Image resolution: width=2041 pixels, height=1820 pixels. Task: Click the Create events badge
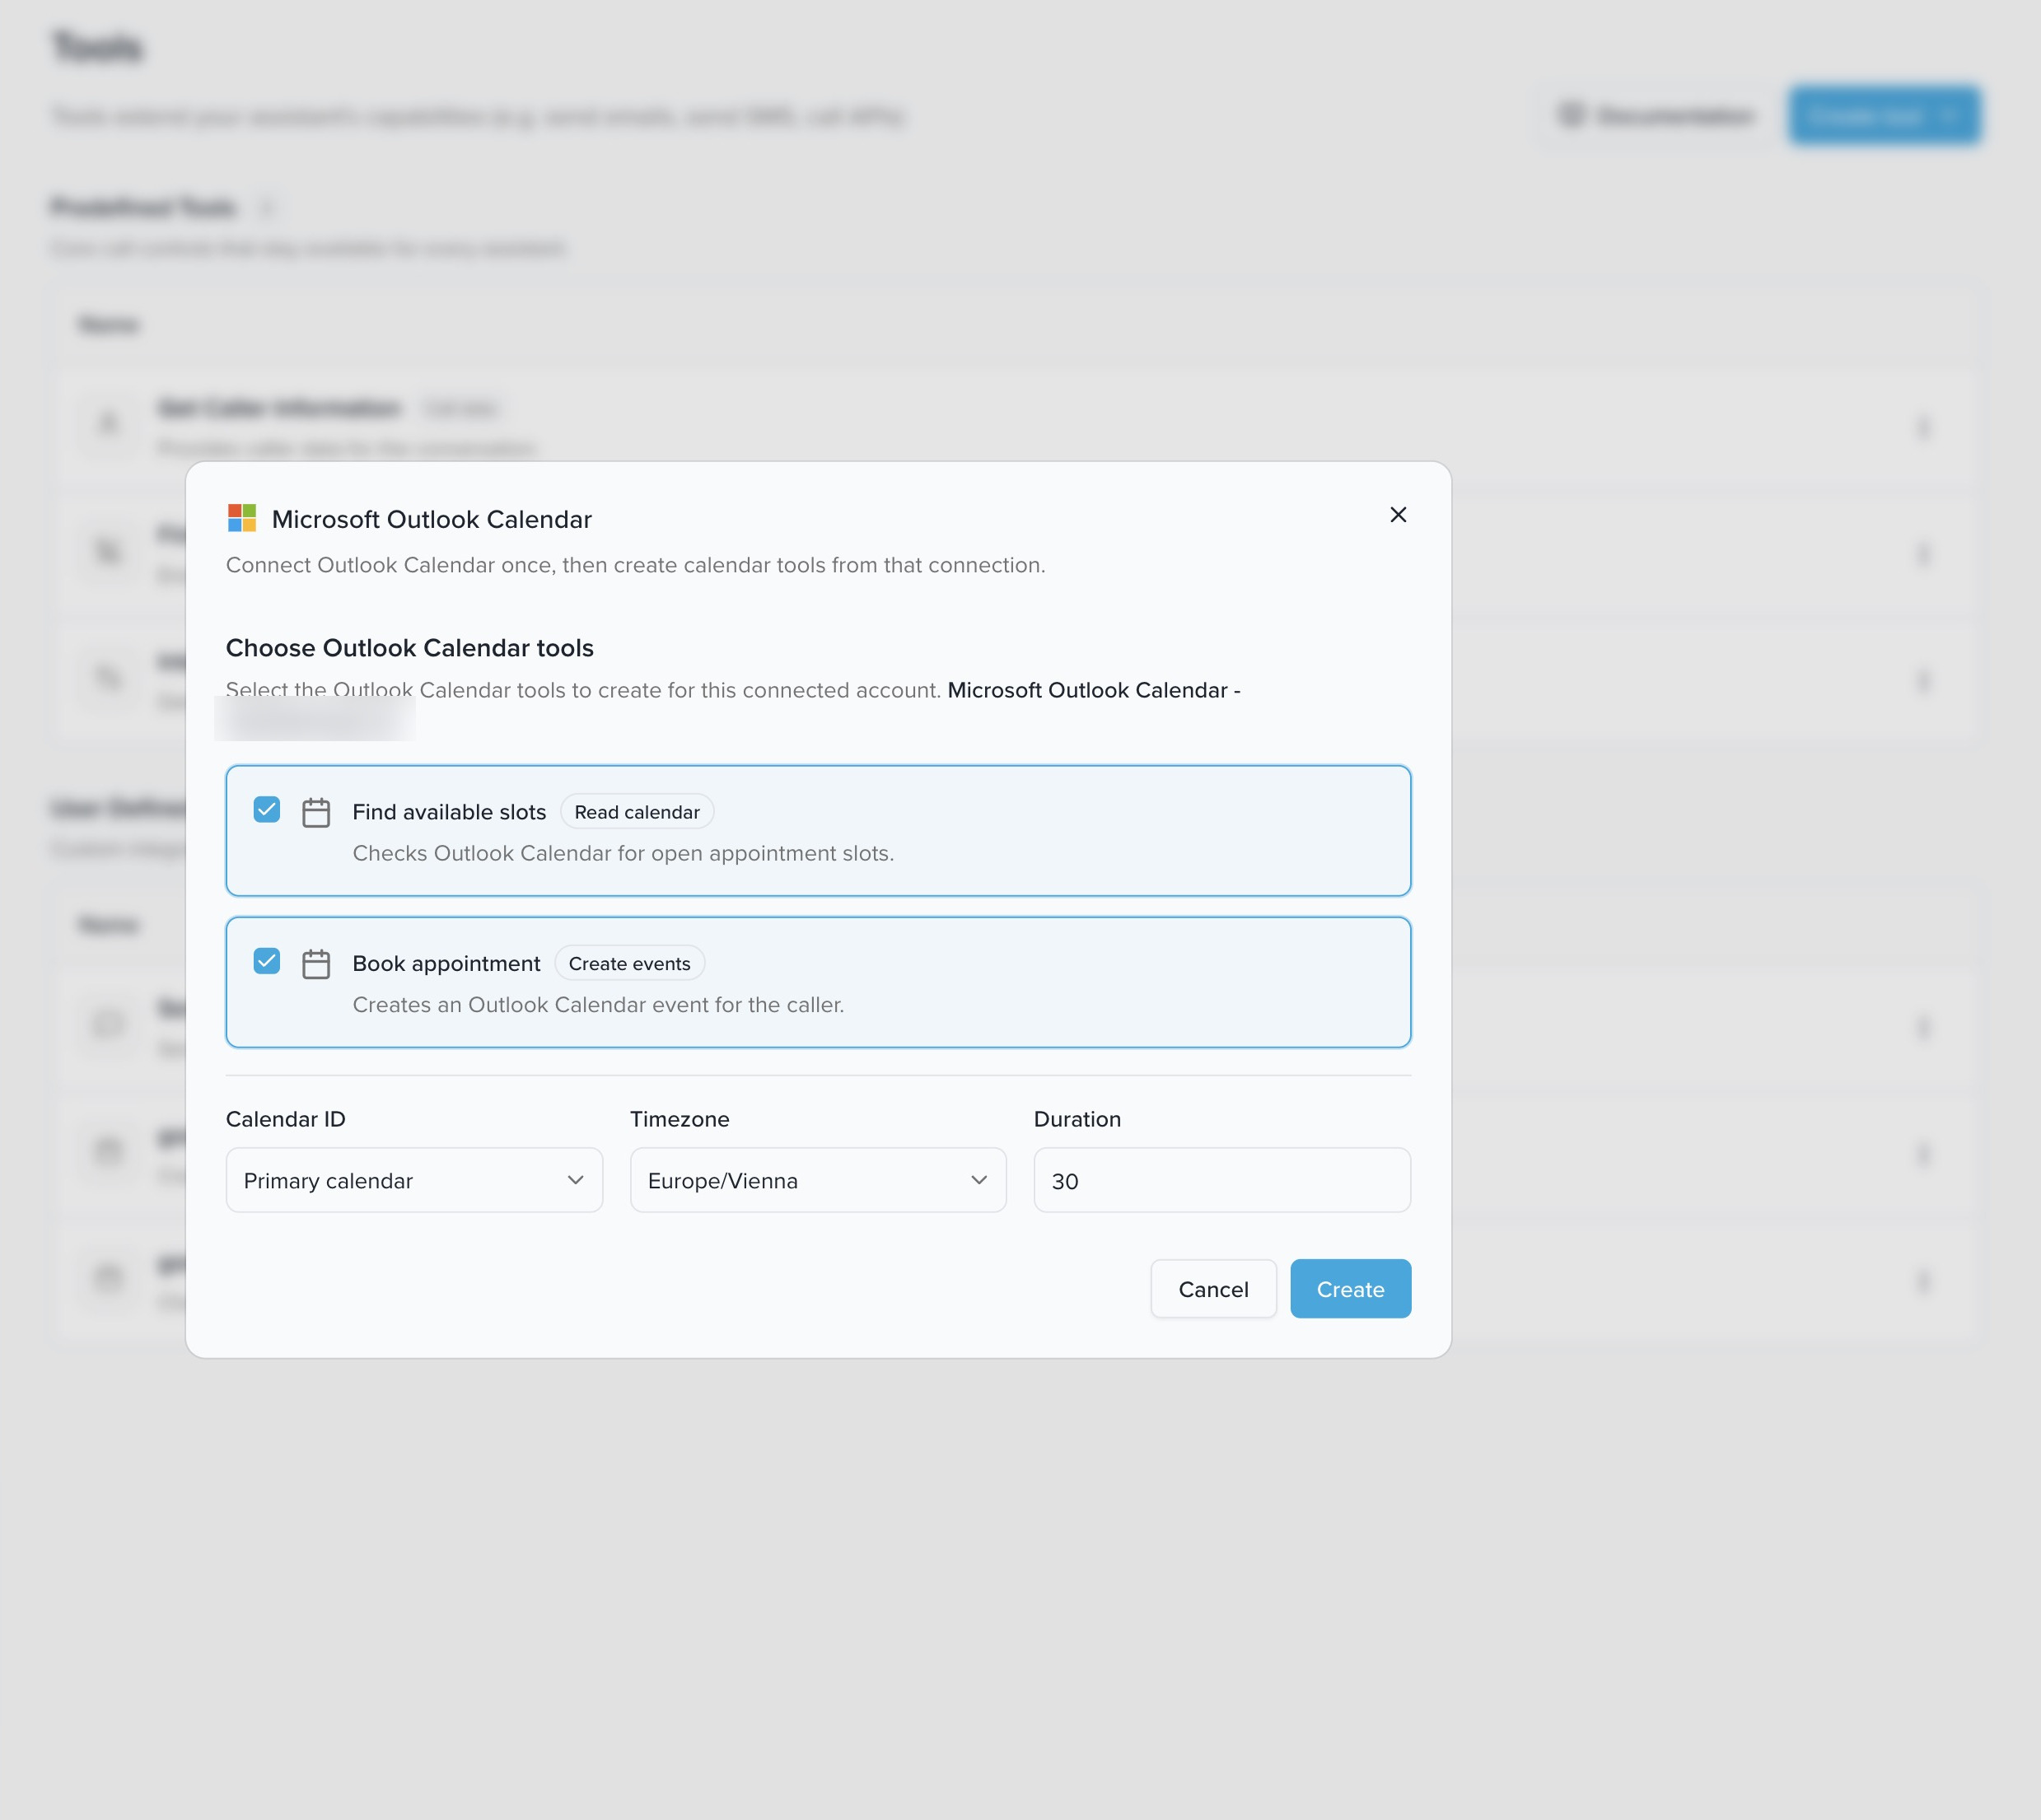630,963
